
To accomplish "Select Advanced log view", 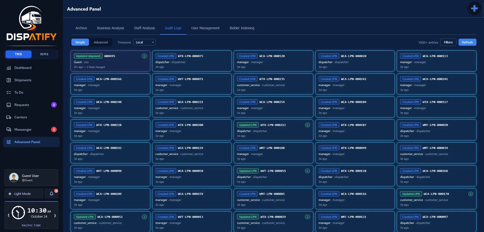I will pos(101,42).
